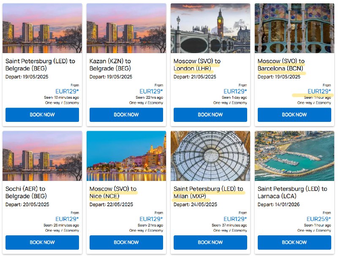Open the Nice waterfront night photo
This screenshot has height=256, width=338.
pos(126,156)
